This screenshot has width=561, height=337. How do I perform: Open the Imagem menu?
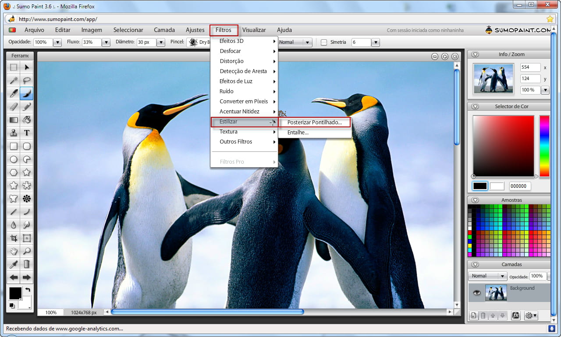tap(92, 30)
